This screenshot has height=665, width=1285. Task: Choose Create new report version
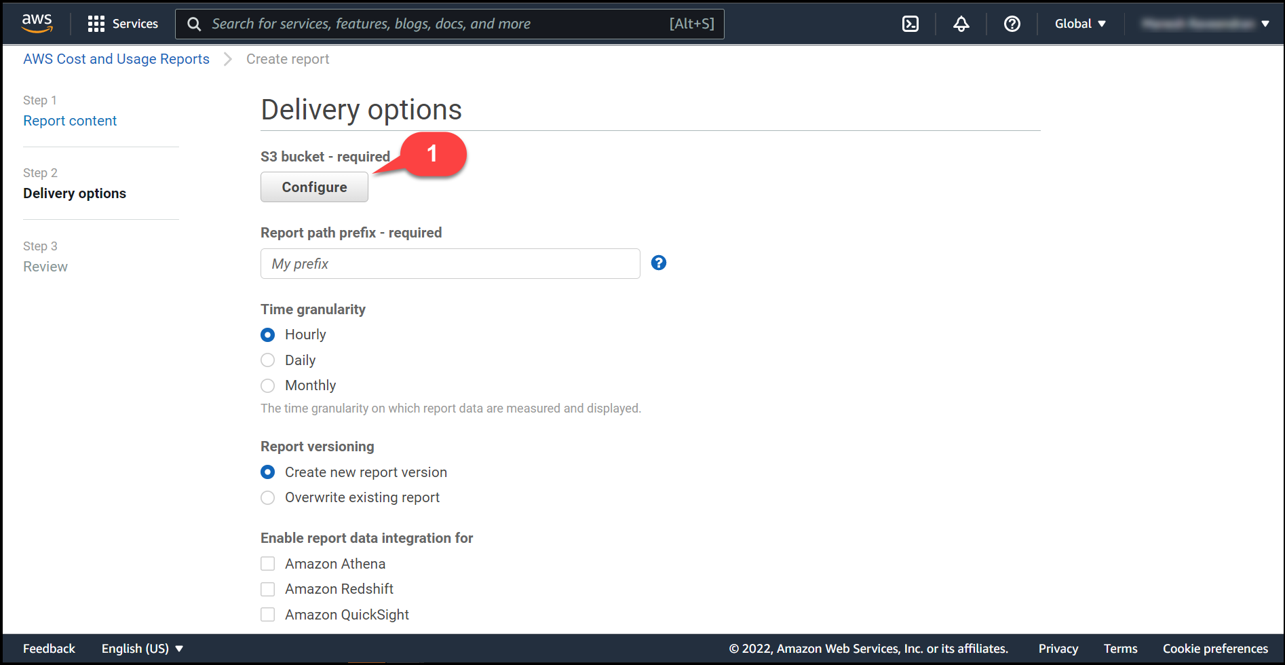click(268, 472)
